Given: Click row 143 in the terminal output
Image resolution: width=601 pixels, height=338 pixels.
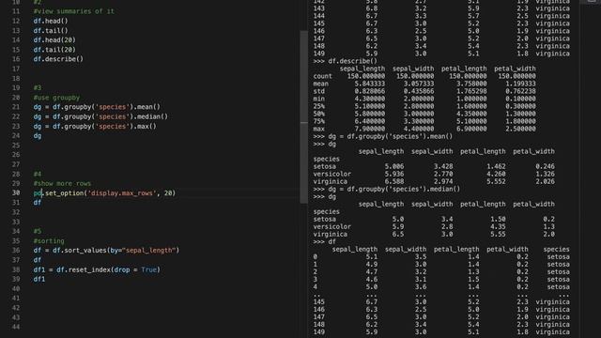Looking at the screenshot, I should [x=441, y=8].
